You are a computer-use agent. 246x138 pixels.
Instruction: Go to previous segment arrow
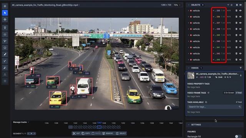pyautogui.click(x=28, y=133)
